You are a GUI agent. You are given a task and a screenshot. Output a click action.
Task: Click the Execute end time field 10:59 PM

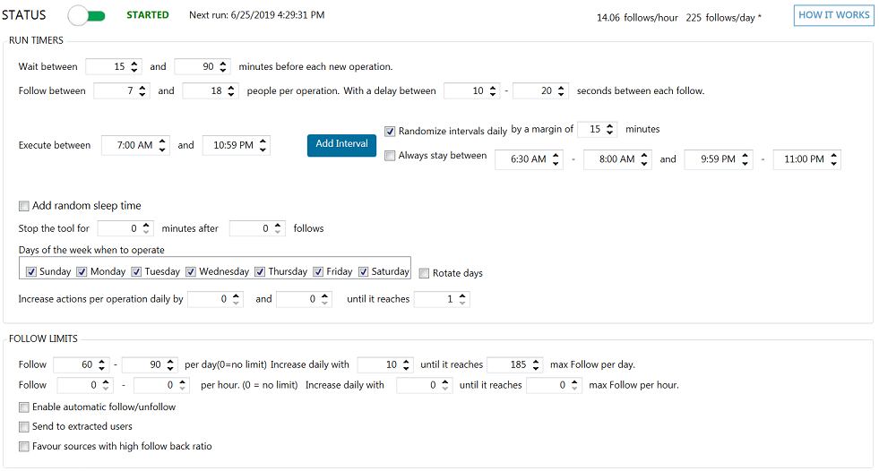(228, 145)
